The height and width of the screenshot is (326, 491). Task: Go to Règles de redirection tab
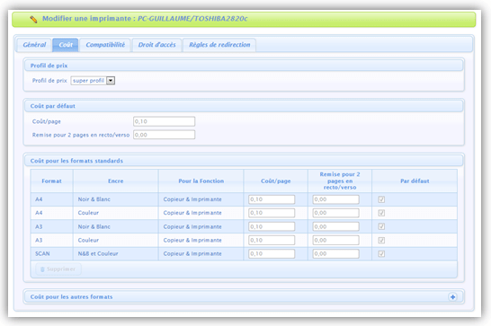point(219,45)
